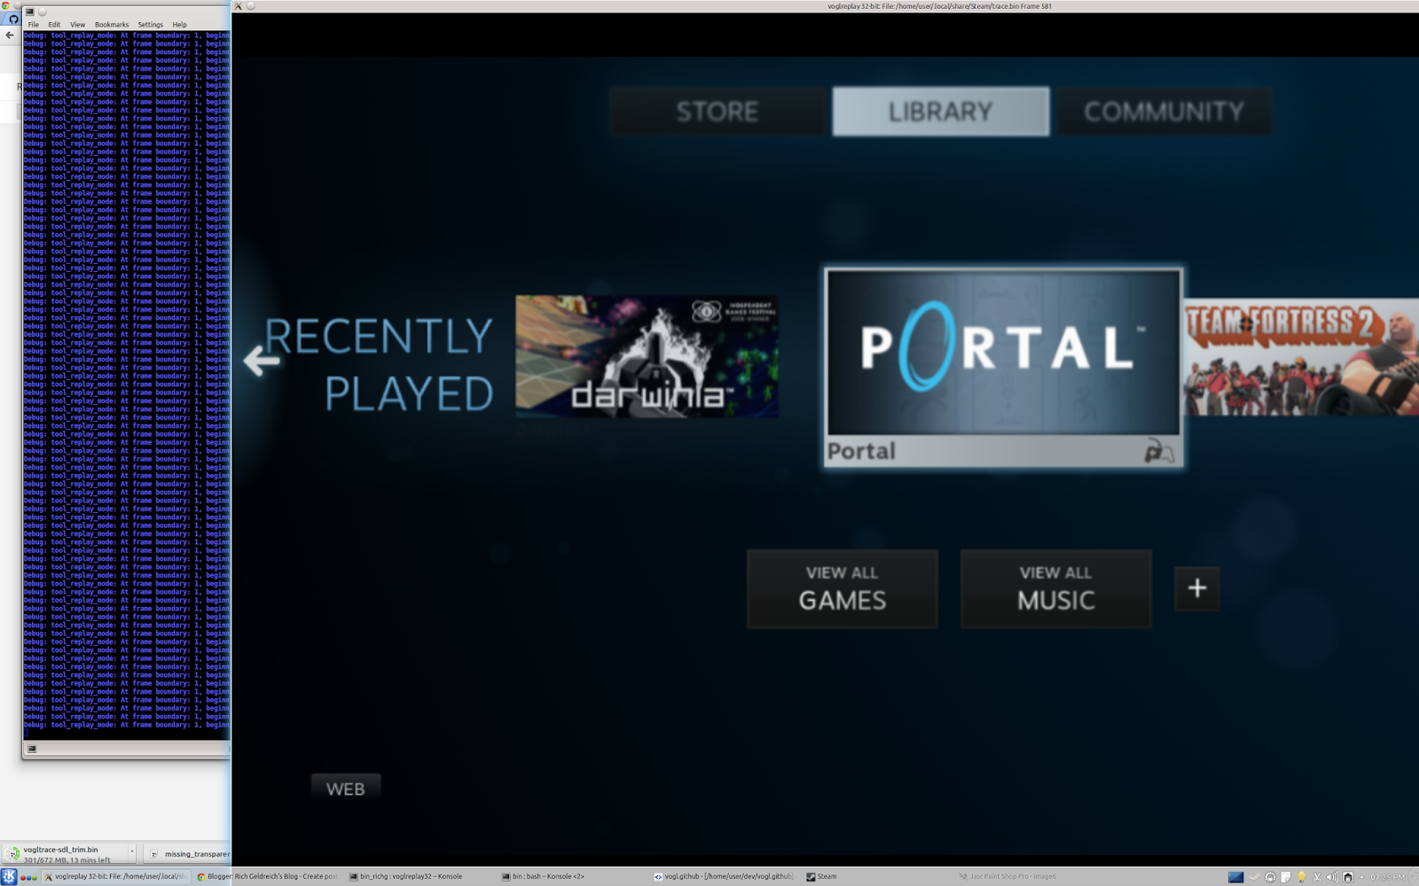Open the voglreplay window menu button
This screenshot has height=886, width=1419.
click(251, 6)
